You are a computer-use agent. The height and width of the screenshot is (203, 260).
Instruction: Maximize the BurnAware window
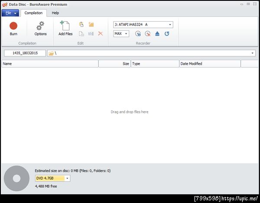248,4
